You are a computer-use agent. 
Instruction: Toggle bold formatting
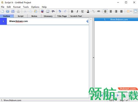pyautogui.click(x=72, y=11)
